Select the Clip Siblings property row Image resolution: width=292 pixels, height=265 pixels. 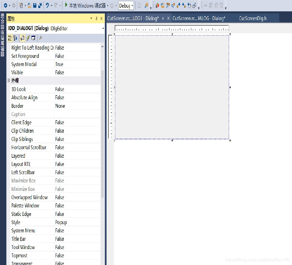(55, 139)
